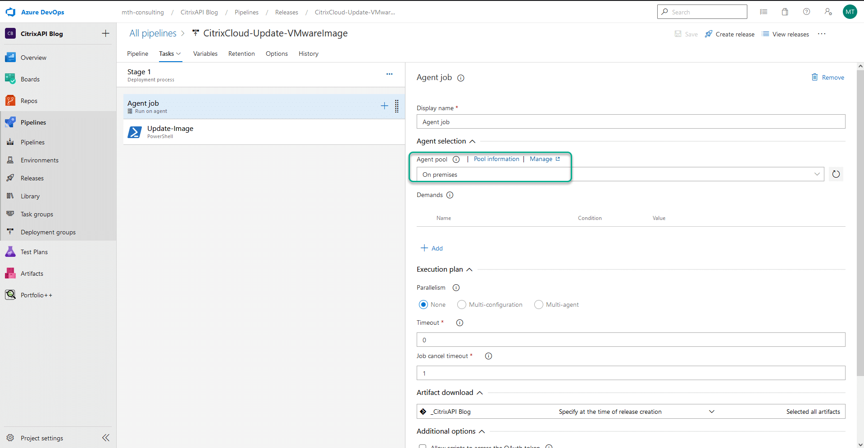Click mth-consulting breadcrumb
The width and height of the screenshot is (864, 448).
(x=143, y=12)
